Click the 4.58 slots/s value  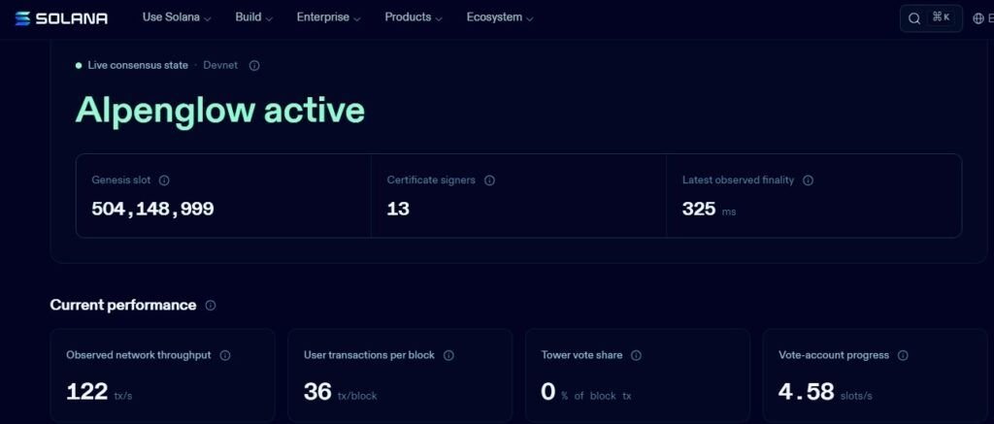825,392
